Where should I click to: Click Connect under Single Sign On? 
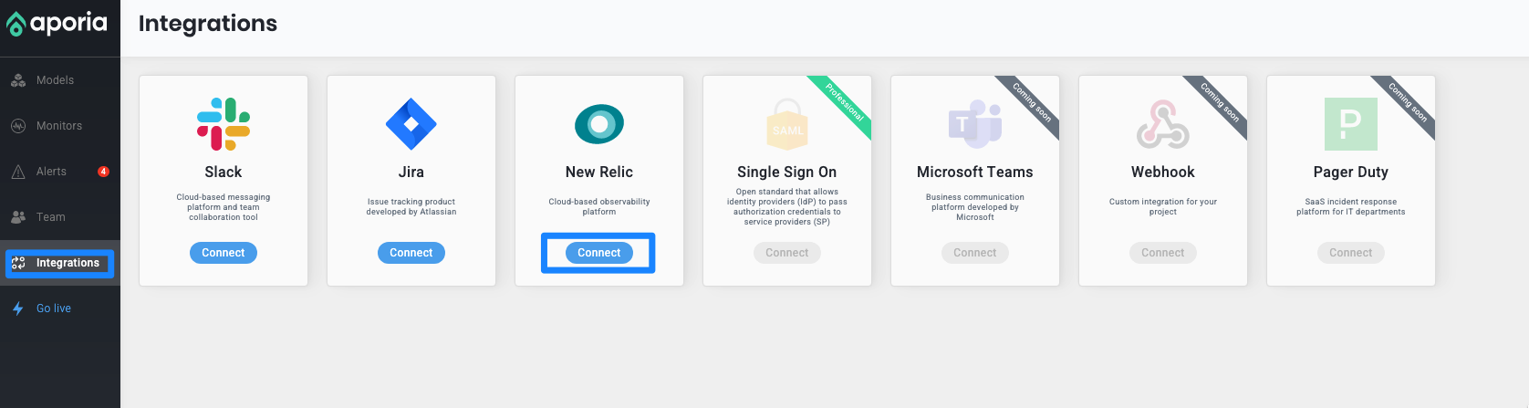pos(787,253)
